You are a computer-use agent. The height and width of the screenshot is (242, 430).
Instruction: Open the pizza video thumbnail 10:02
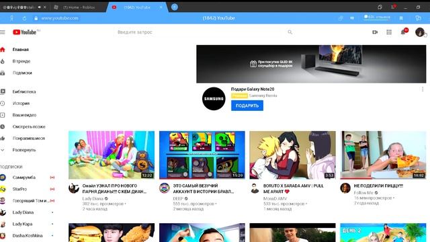(x=383, y=155)
